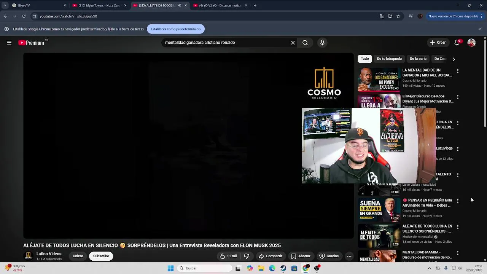Viewport: 487px width, 274px height.
Task: Open Chrome media controls icon
Action: coord(411,16)
